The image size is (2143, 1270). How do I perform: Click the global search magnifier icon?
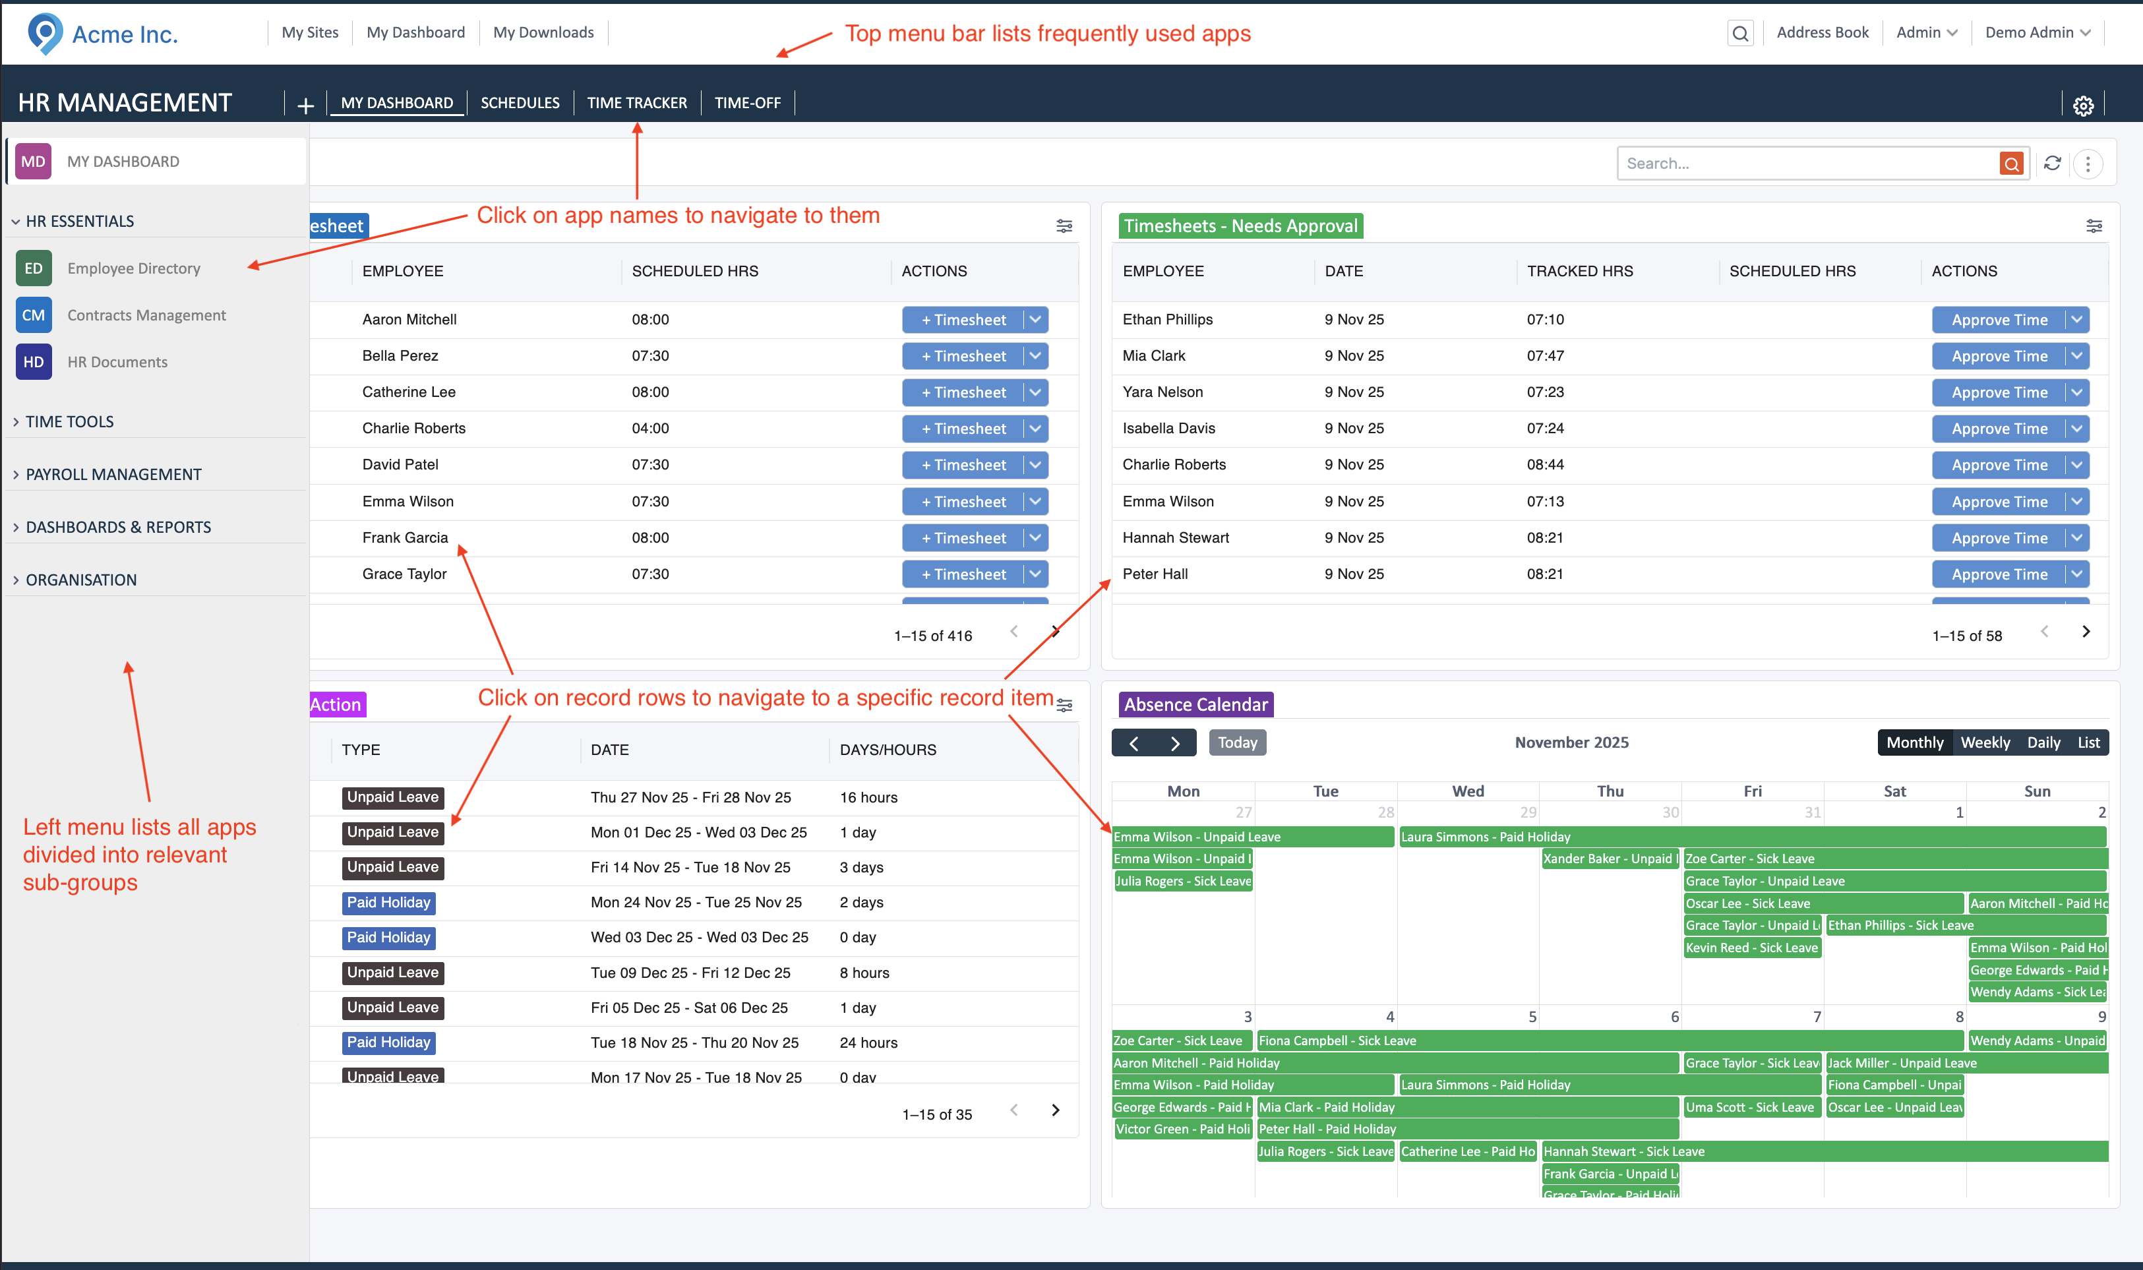coord(1740,34)
